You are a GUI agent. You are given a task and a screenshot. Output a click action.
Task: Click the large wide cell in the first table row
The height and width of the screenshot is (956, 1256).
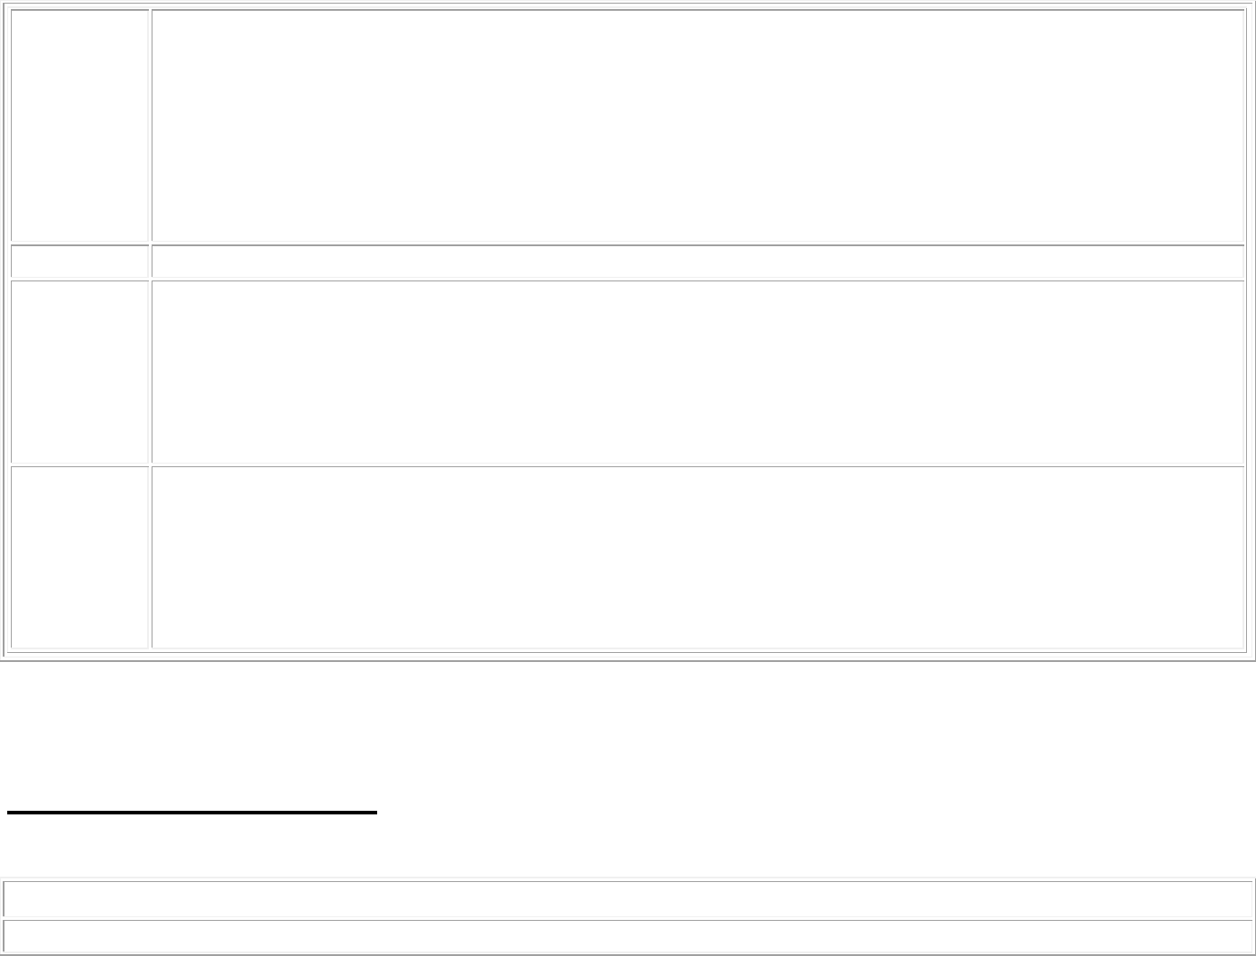[x=697, y=125]
